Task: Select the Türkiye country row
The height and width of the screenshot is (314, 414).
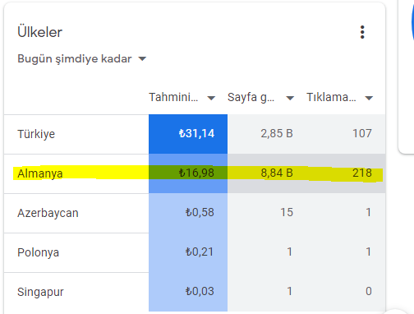Action: [195, 134]
